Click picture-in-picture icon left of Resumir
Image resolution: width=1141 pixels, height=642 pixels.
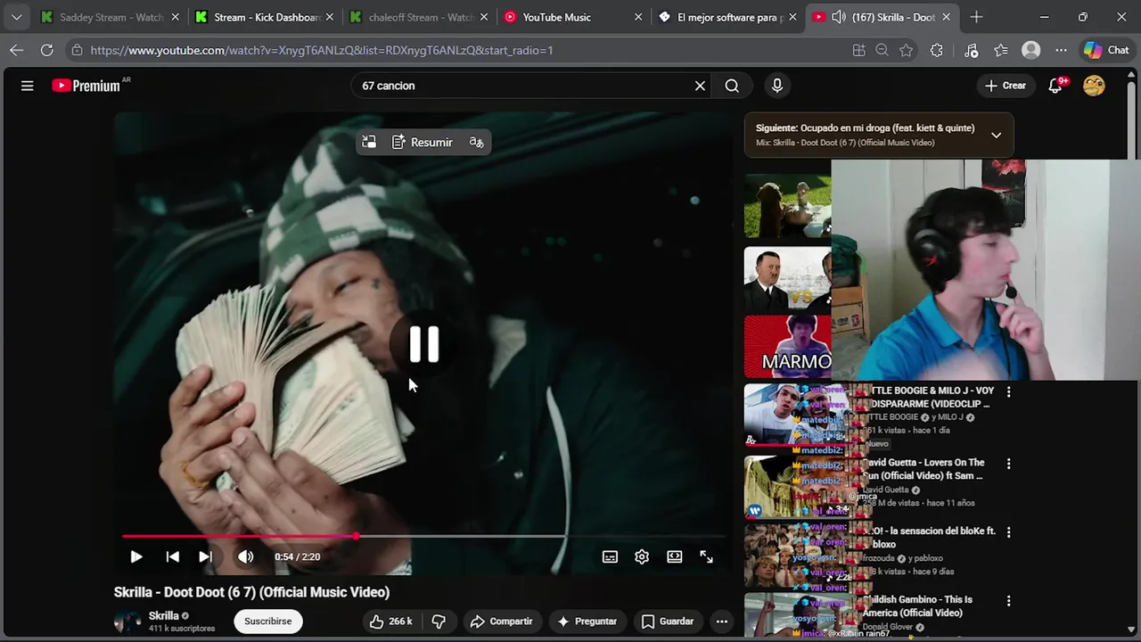369,142
